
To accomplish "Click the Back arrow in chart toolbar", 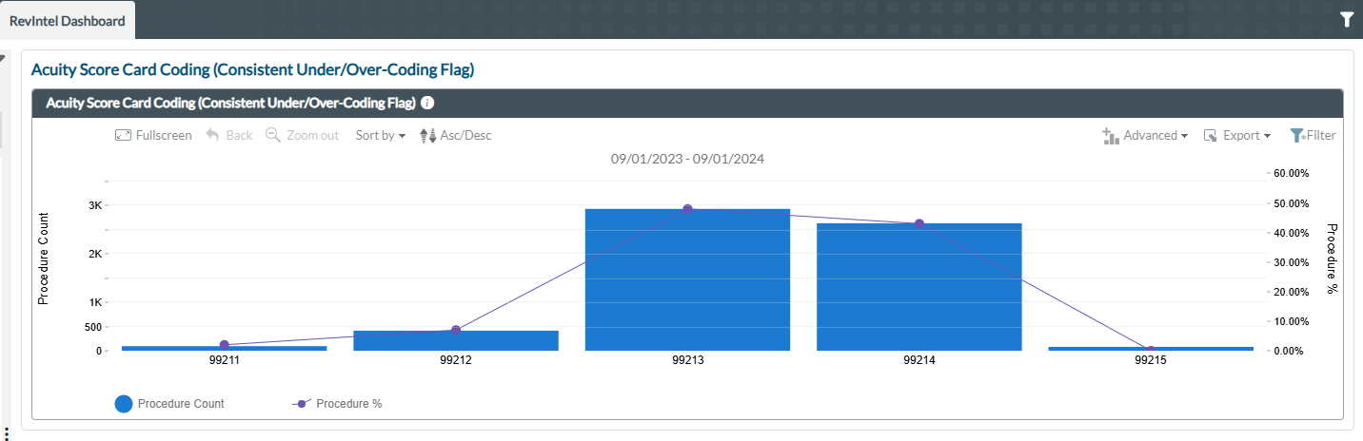I will tap(228, 136).
